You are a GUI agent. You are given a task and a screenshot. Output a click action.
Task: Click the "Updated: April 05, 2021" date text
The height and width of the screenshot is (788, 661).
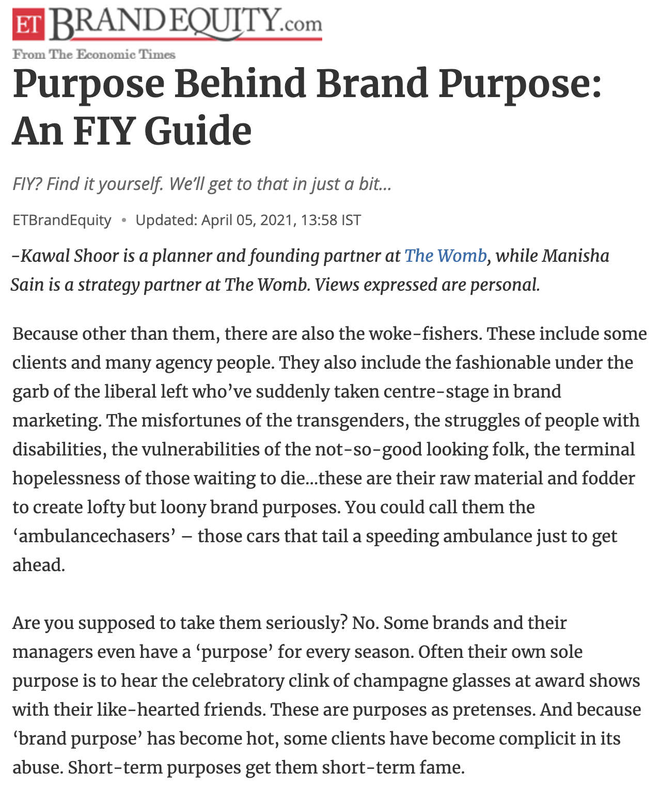pyautogui.click(x=214, y=220)
